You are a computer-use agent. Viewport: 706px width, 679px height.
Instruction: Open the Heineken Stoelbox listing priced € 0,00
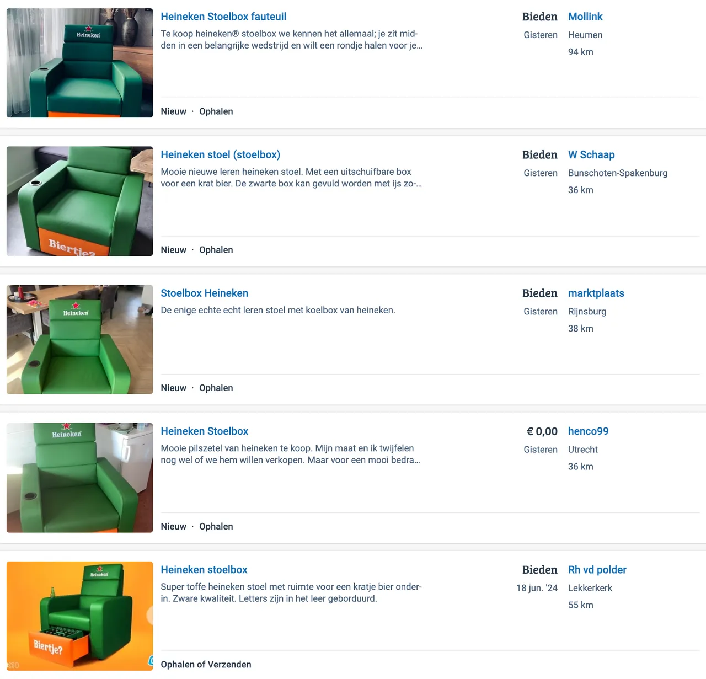204,431
